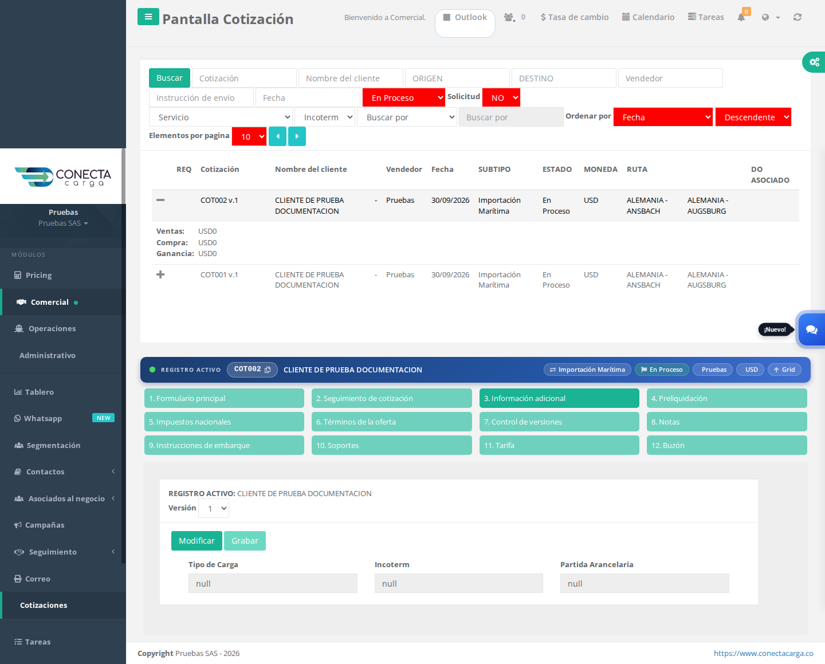The height and width of the screenshot is (664, 825).
Task: Open the chat bubbles widget
Action: [x=811, y=329]
